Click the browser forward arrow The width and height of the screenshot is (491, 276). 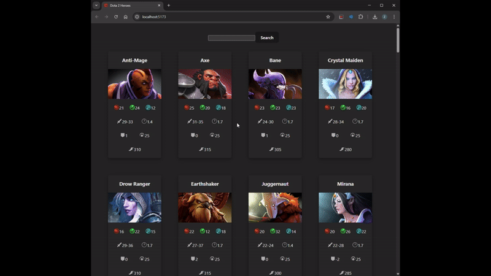point(106,17)
